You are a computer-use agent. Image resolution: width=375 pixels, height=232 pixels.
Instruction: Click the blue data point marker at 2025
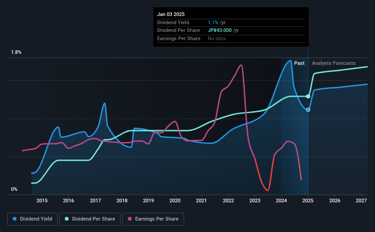click(x=308, y=110)
